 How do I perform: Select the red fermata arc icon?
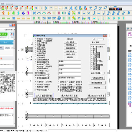click(x=49, y=13)
